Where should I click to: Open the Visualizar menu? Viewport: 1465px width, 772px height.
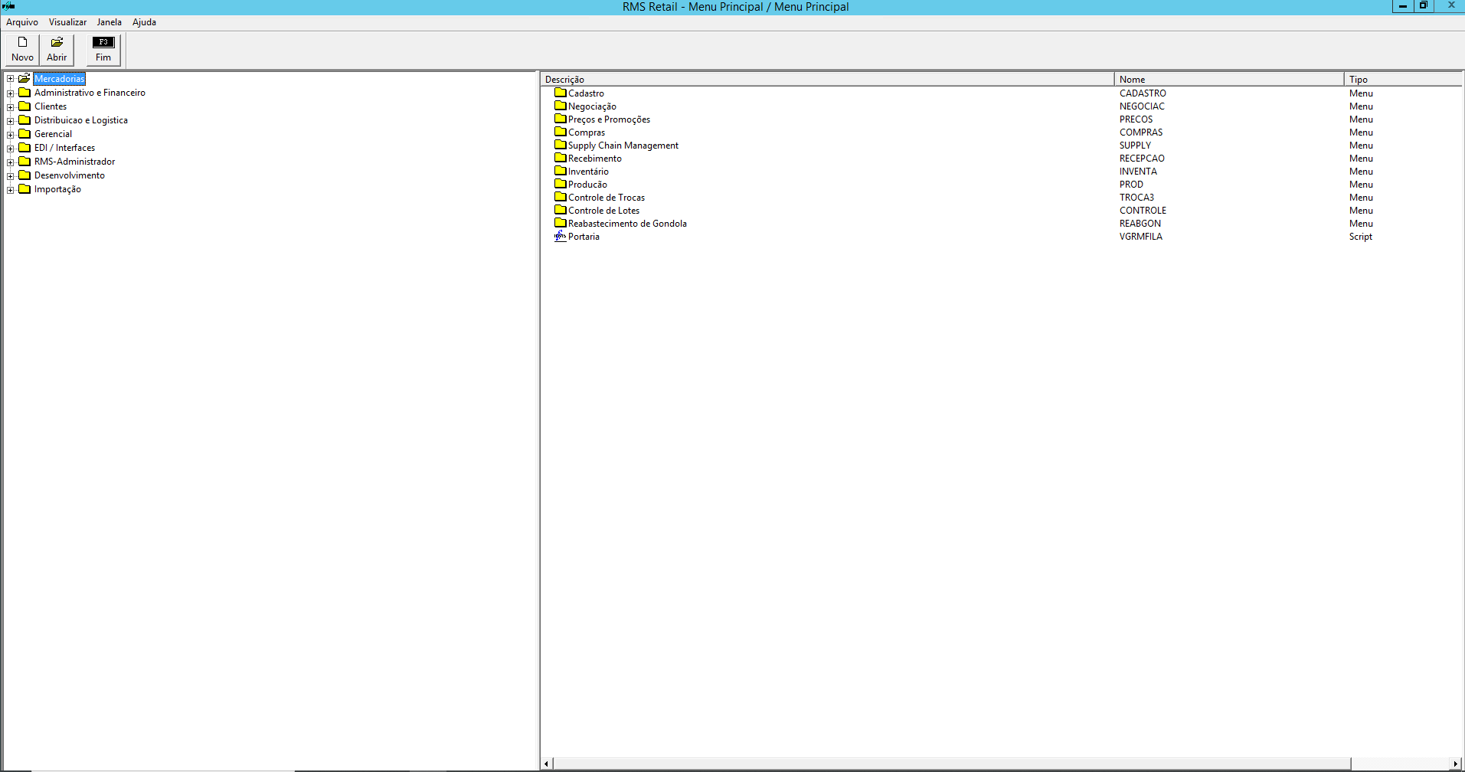[68, 22]
